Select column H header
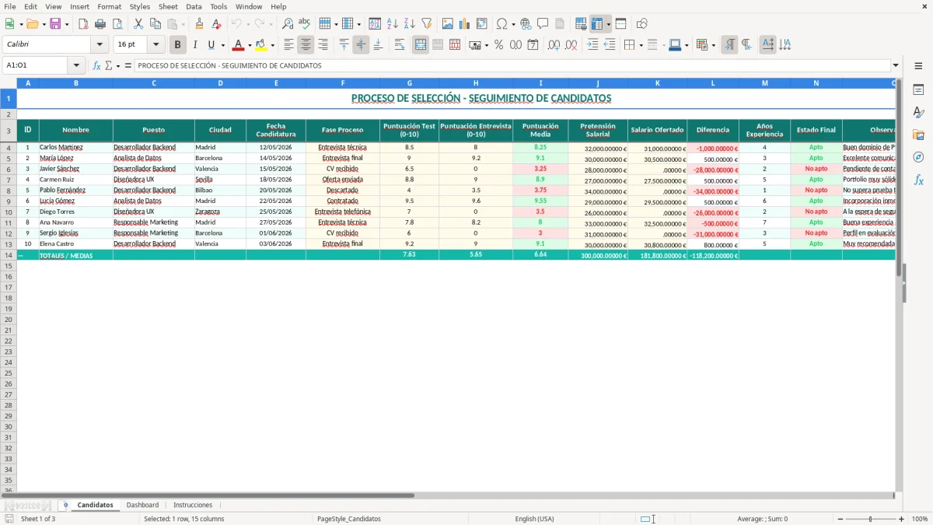 476,82
